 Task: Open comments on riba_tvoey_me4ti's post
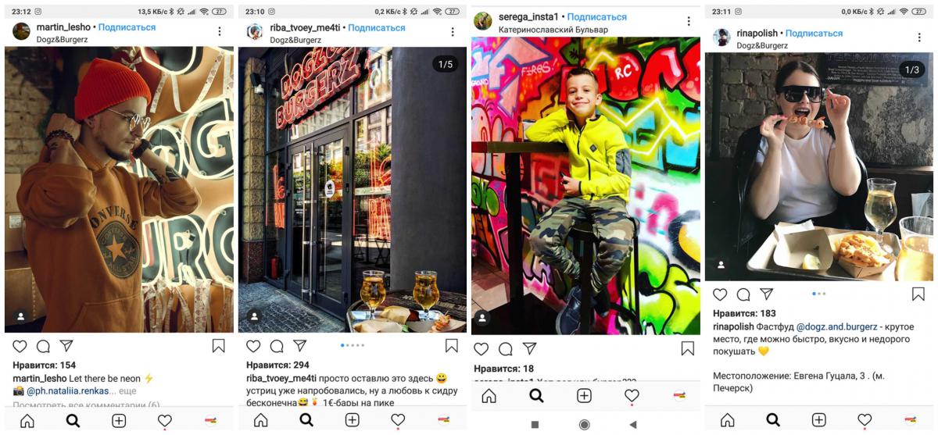coord(277,346)
